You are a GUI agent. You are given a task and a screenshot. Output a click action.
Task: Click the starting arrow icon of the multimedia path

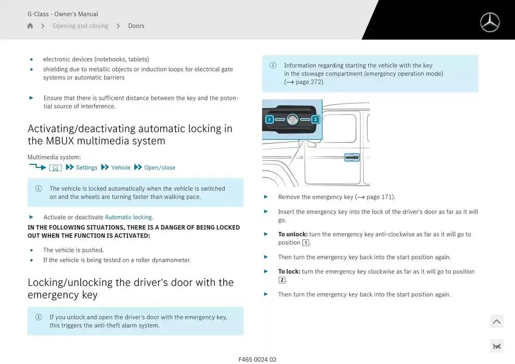[x=37, y=167]
